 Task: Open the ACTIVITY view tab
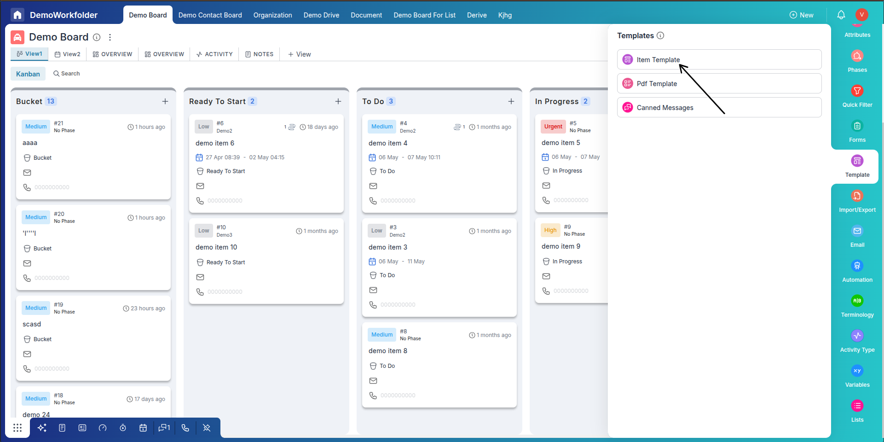point(214,54)
